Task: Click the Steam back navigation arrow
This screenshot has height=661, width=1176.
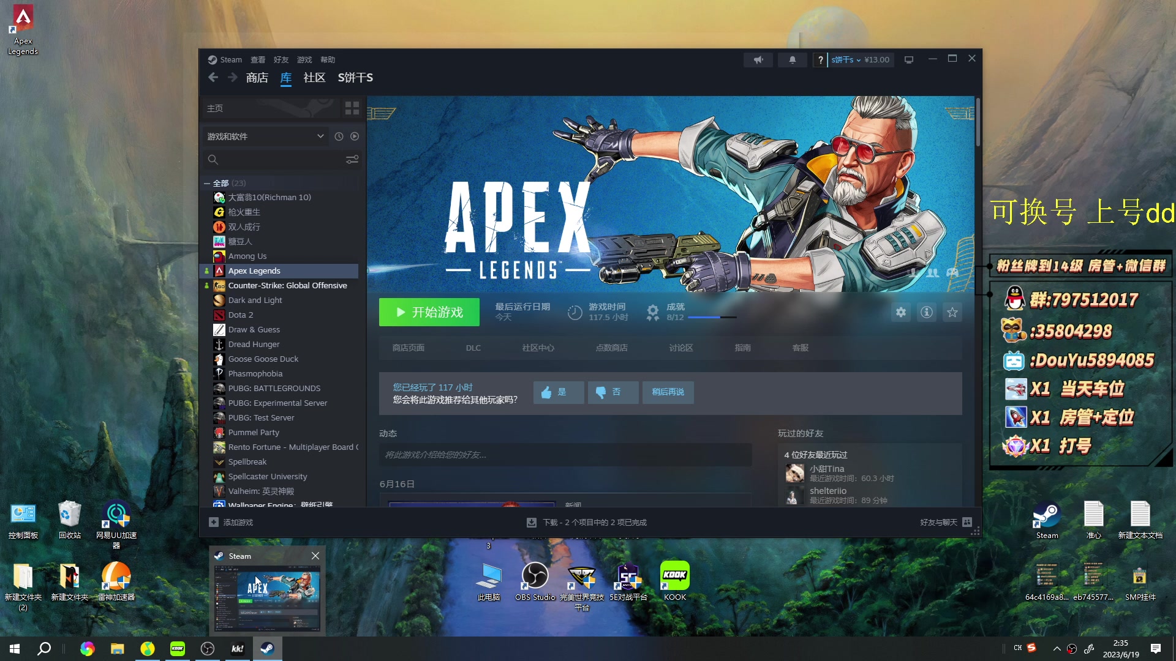Action: (x=213, y=78)
